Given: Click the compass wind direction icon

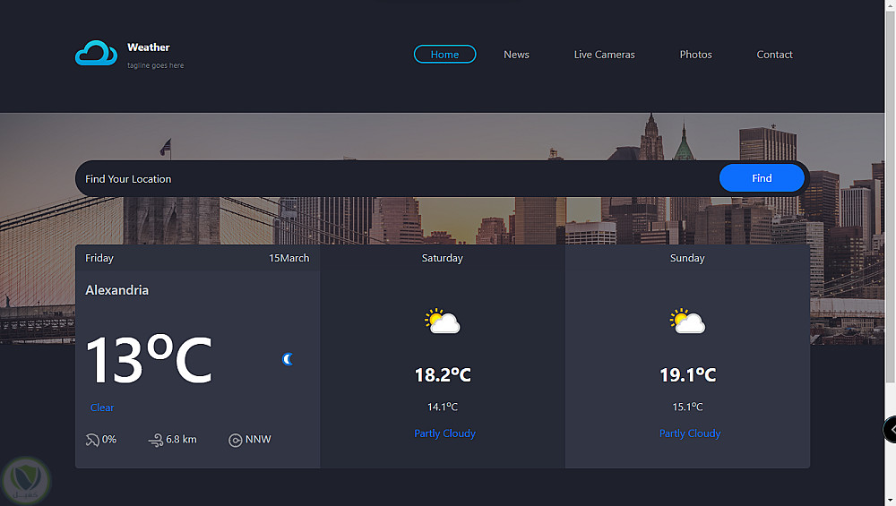Looking at the screenshot, I should [235, 441].
